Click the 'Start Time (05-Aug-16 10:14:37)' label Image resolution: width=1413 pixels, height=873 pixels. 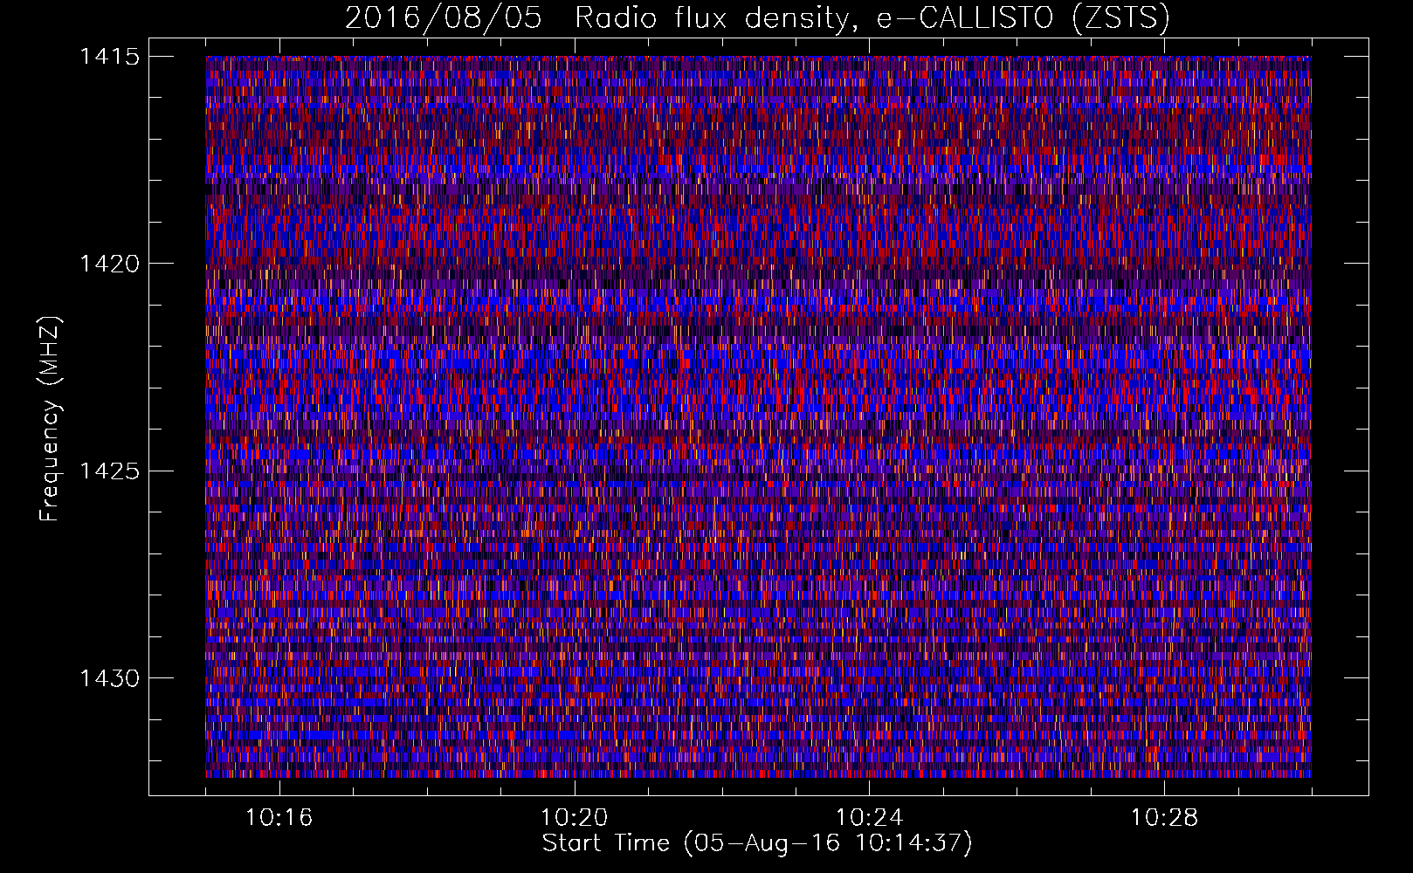coord(757,843)
